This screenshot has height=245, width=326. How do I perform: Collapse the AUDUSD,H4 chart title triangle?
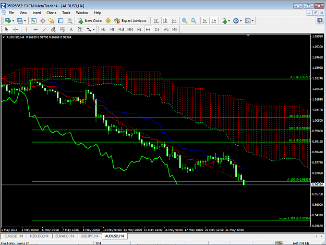[4, 37]
